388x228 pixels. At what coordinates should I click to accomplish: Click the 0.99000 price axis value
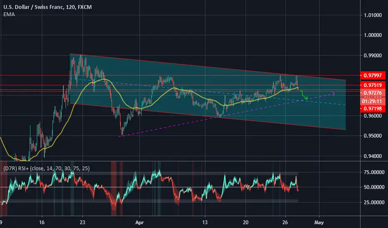(x=373, y=56)
